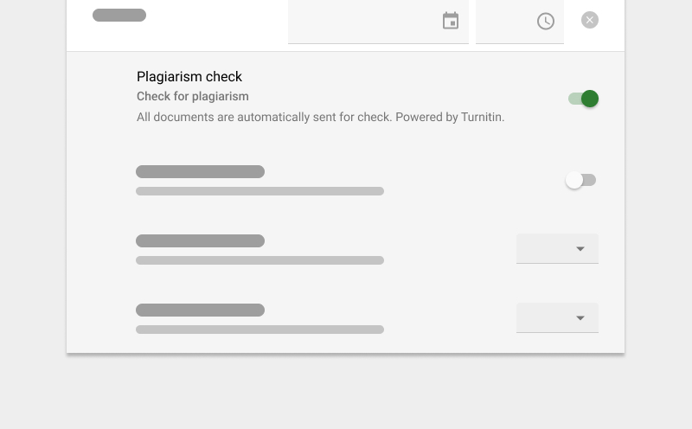Disable the Plagiarism check toggle

584,99
